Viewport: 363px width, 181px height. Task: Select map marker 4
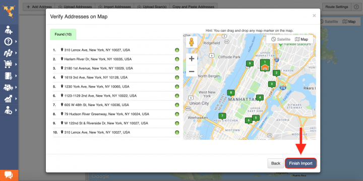pyautogui.click(x=260, y=98)
